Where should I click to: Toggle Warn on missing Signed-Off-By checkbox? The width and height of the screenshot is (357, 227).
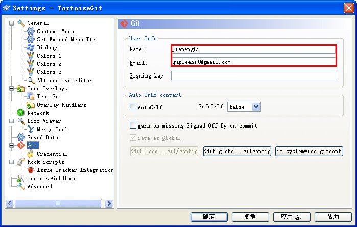pos(133,125)
